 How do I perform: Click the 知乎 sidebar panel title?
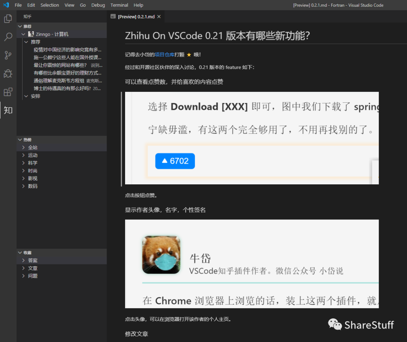(28, 17)
